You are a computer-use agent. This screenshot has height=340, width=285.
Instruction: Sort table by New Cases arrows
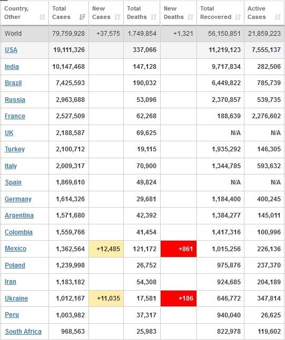pyautogui.click(x=117, y=17)
